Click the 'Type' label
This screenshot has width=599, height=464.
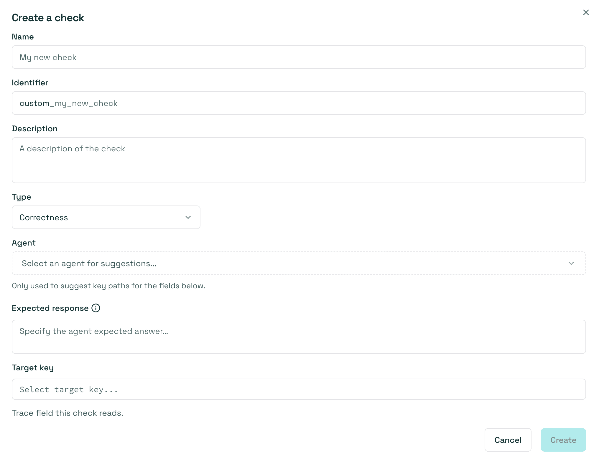(x=22, y=197)
